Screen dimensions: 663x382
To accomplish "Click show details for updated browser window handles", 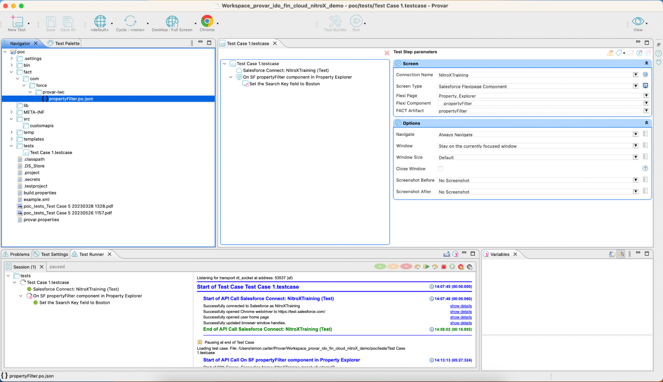I will (x=461, y=323).
